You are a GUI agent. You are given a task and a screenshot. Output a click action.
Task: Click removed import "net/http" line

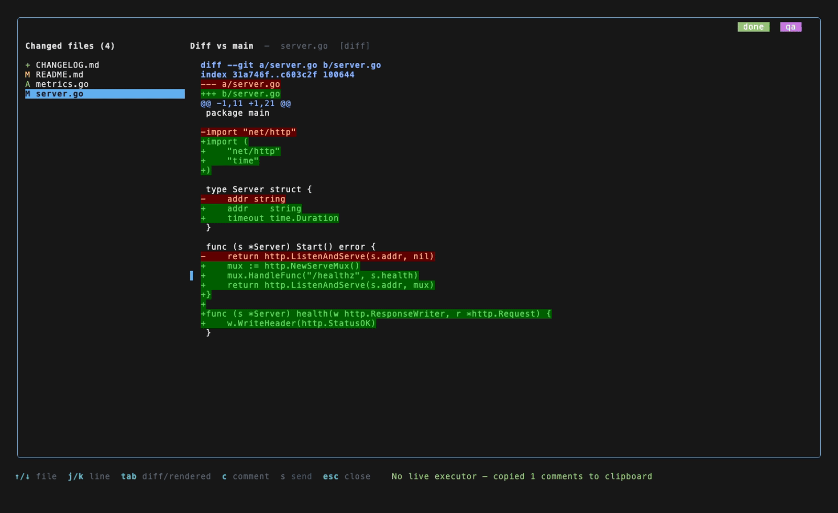[x=248, y=132]
